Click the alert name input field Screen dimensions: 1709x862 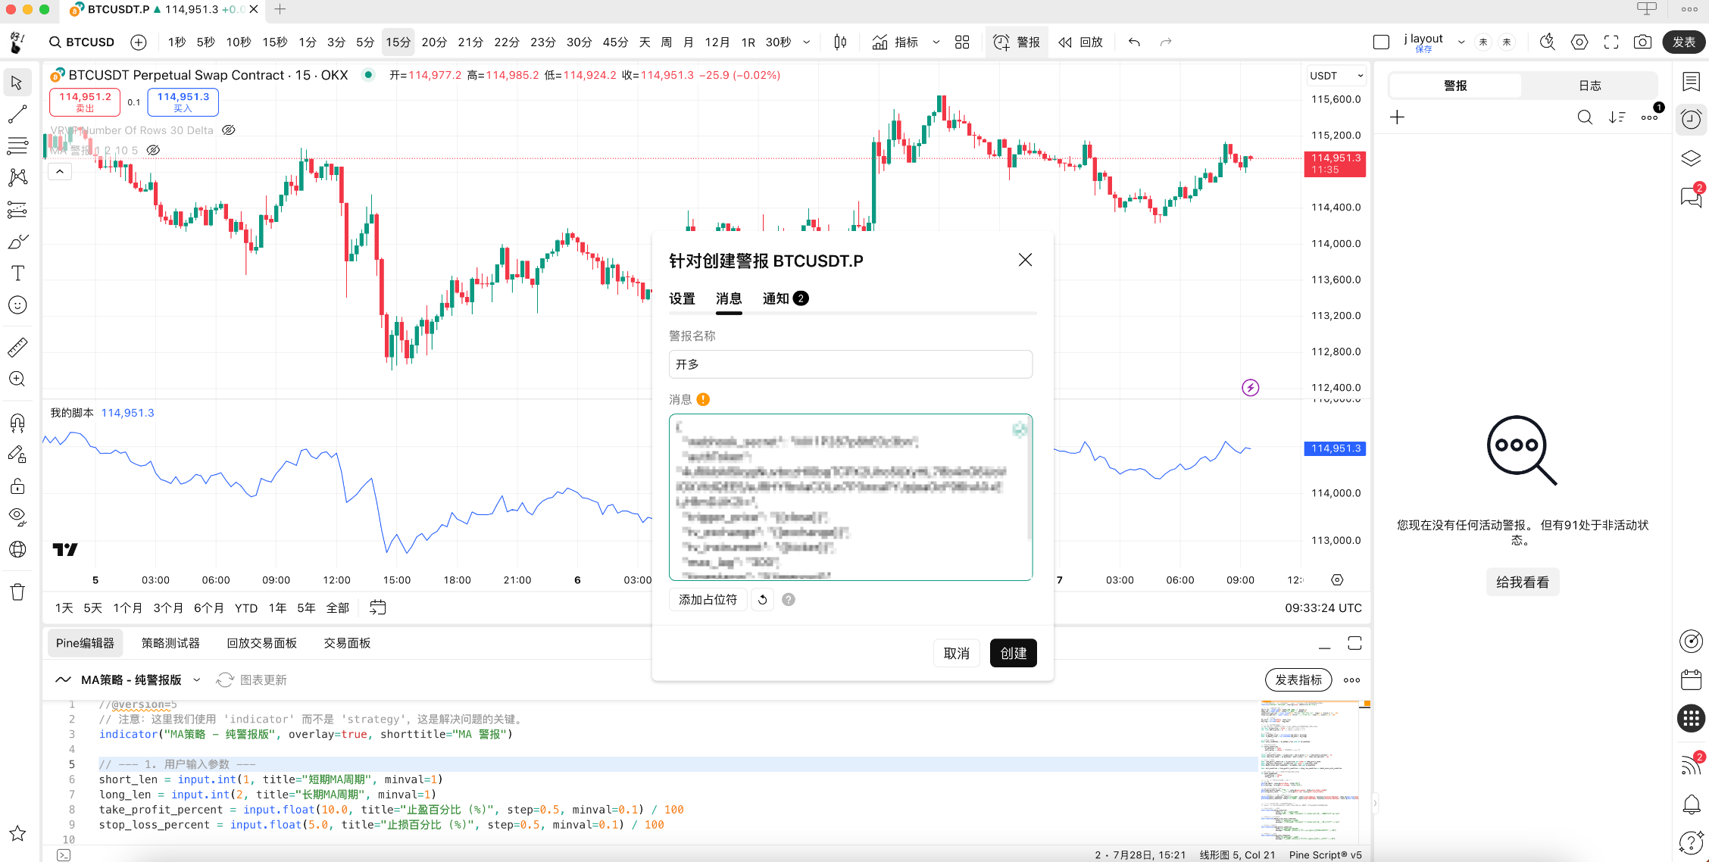tap(850, 364)
